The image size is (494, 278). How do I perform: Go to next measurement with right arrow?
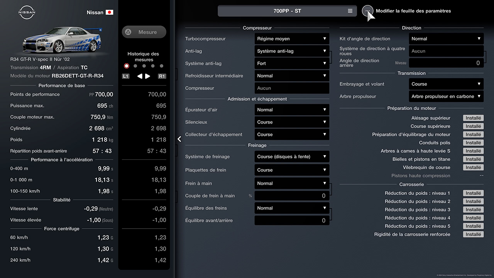[x=147, y=76]
